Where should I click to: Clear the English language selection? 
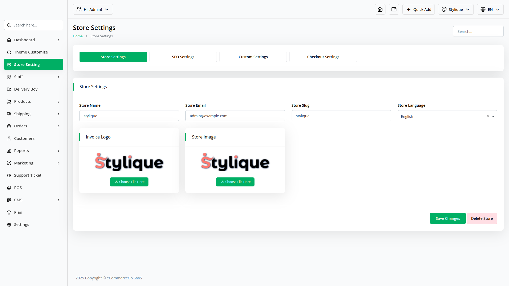pyautogui.click(x=488, y=116)
